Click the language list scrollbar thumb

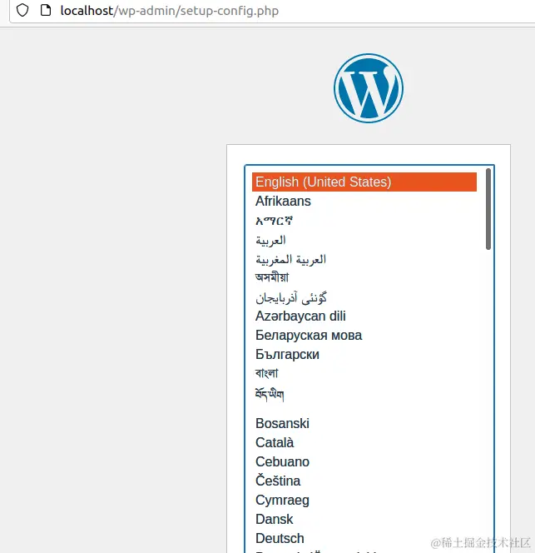[488, 209]
